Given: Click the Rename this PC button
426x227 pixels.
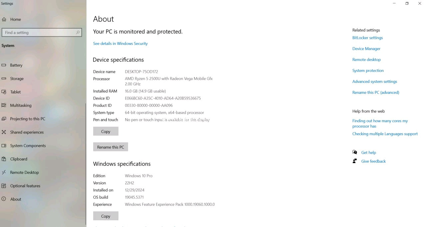Looking at the screenshot, I should (110, 147).
